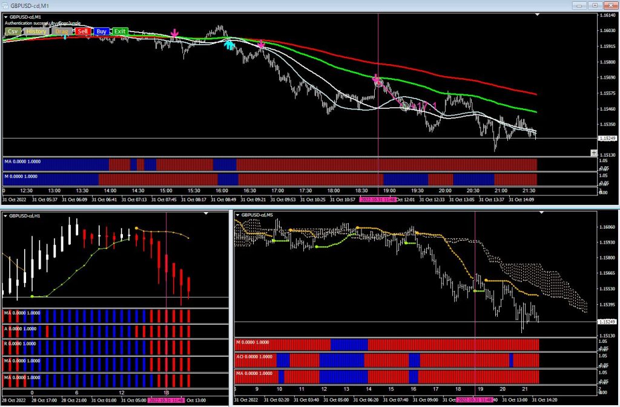Click the 1.15460 value on the M1 price axis
This screenshot has width=620, height=407.
point(607,109)
